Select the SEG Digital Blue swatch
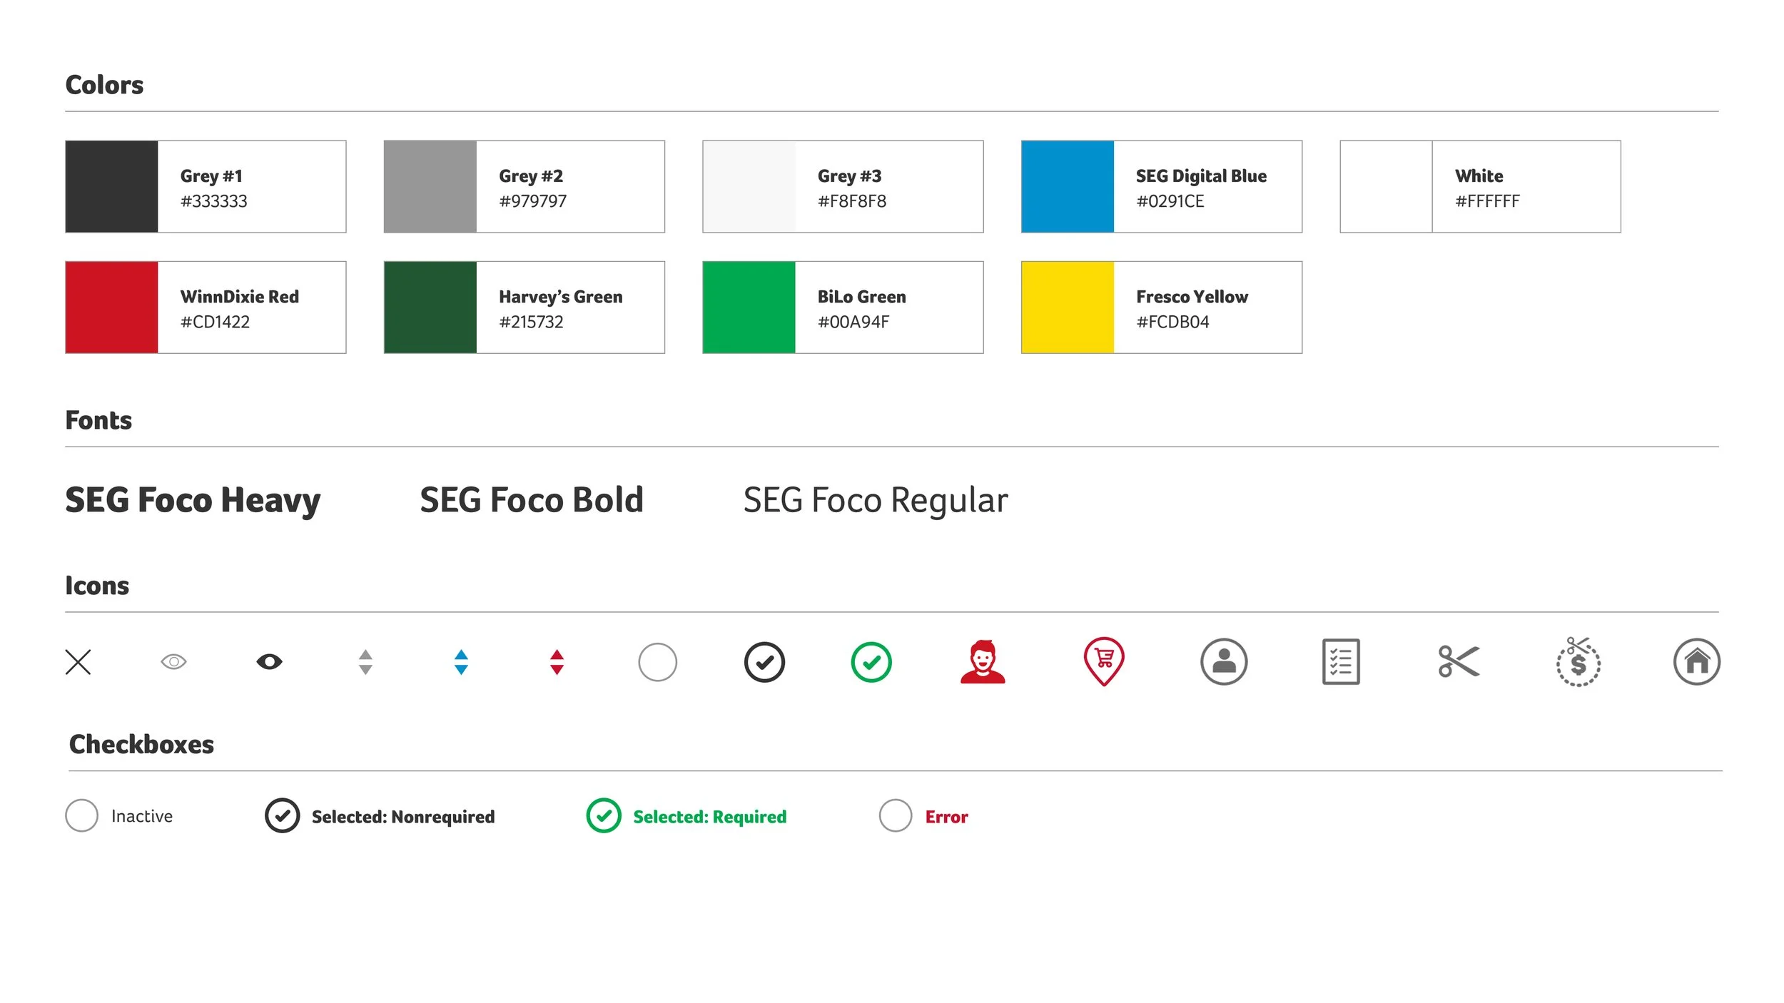The width and height of the screenshot is (1784, 1003). pos(1068,186)
